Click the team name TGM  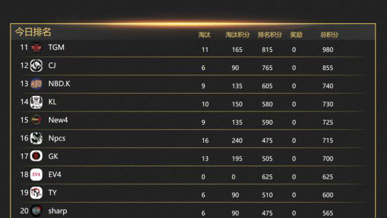pyautogui.click(x=56, y=47)
